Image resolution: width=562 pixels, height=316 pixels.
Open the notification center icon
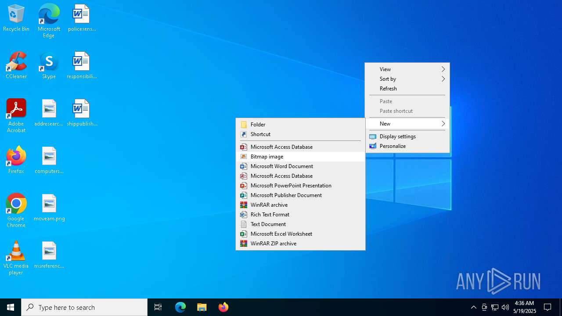coord(548,307)
